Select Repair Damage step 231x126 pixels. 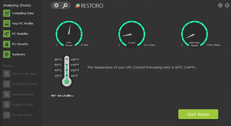point(23,94)
